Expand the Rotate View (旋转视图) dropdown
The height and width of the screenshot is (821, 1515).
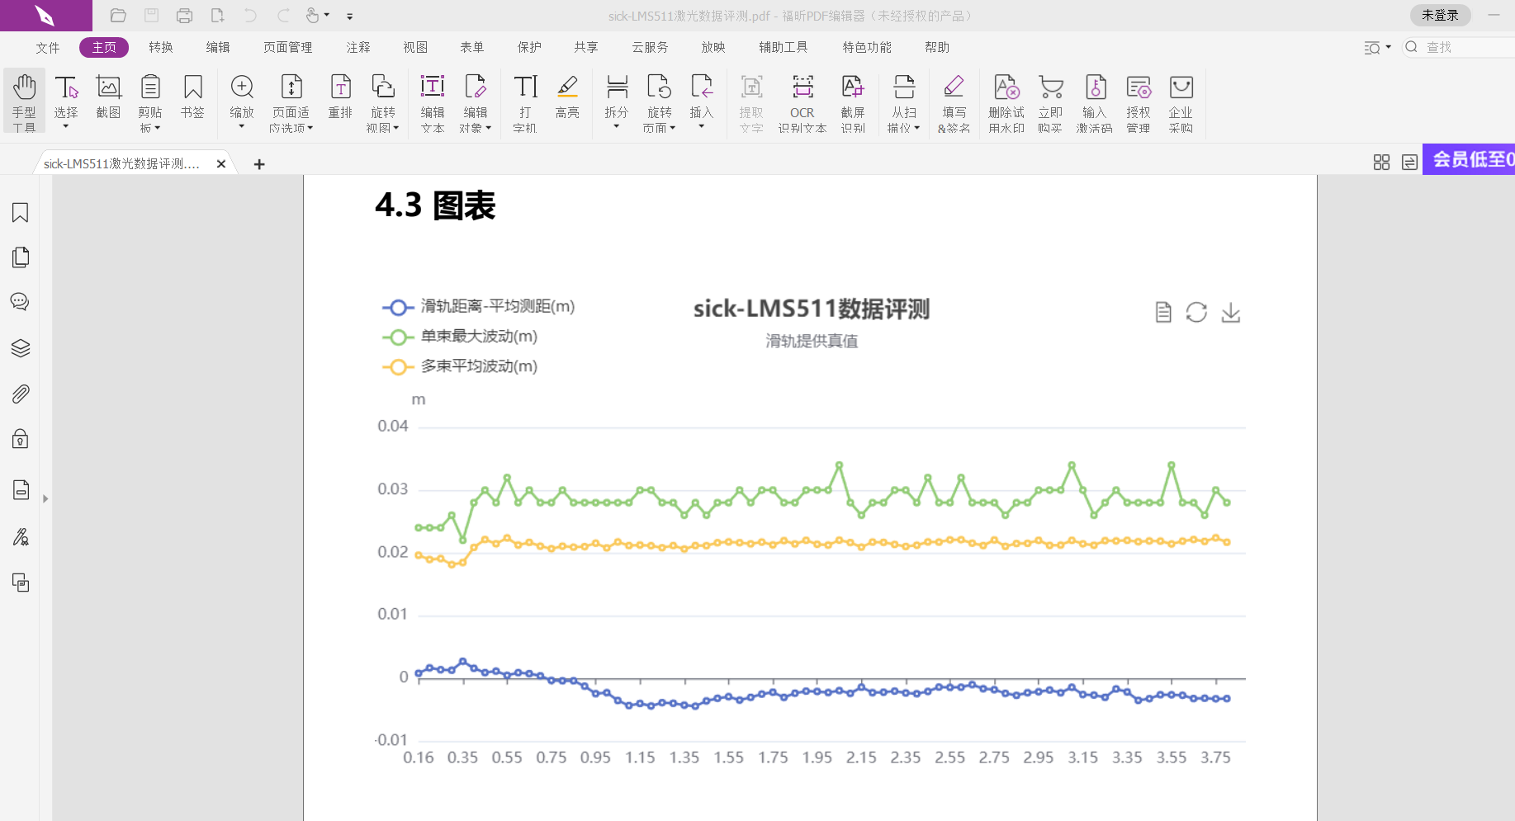tap(383, 127)
